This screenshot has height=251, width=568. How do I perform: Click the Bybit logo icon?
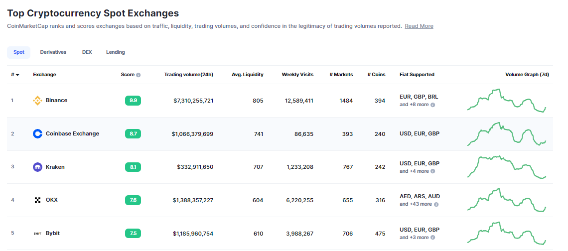[x=38, y=234]
